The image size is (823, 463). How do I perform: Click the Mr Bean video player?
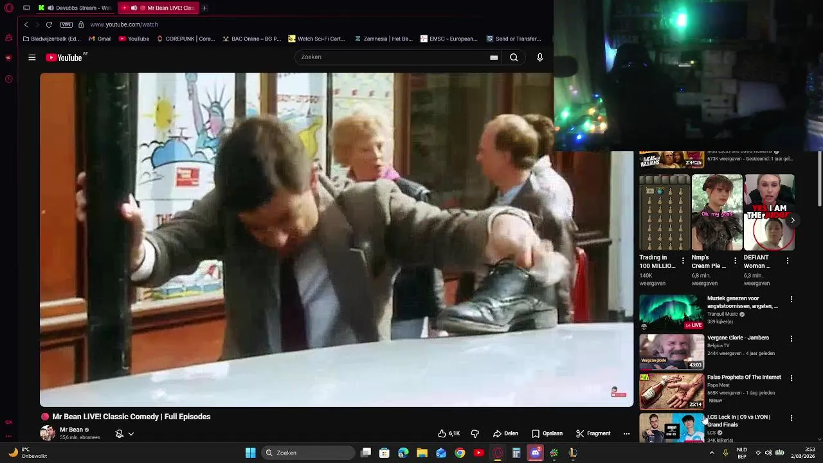(336, 239)
